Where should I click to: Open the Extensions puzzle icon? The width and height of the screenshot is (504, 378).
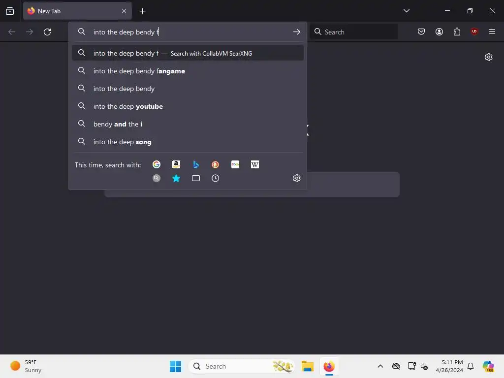tap(457, 31)
